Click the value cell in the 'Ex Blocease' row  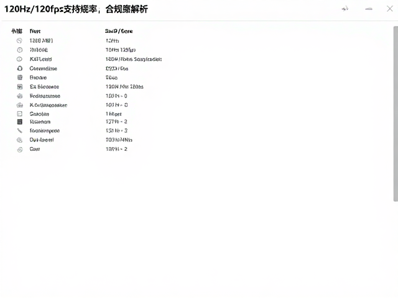pos(124,87)
